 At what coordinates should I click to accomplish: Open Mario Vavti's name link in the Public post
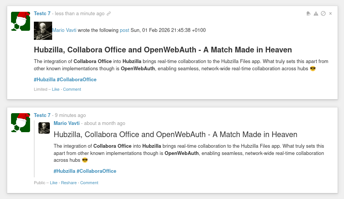click(x=67, y=123)
